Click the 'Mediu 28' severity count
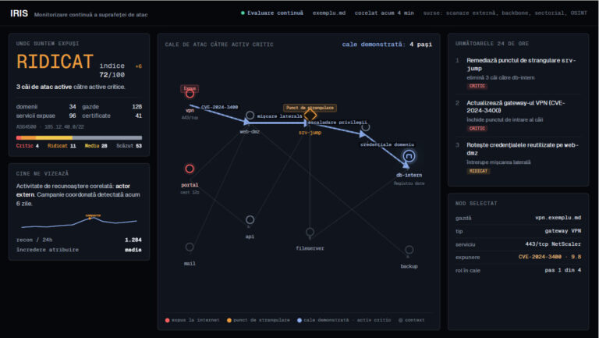This screenshot has height=338, width=599. click(x=96, y=146)
